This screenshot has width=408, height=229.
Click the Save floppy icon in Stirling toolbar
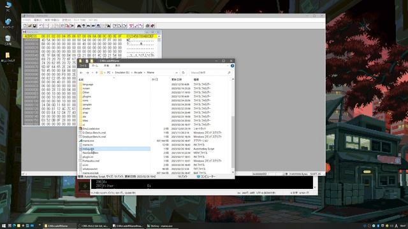pos(34,25)
